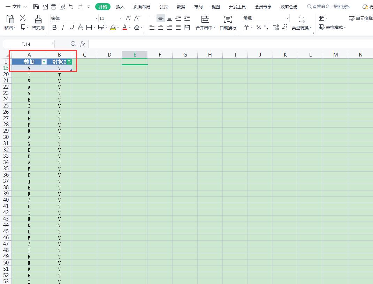Click the Wrap Text (自动换行) button

point(228,23)
